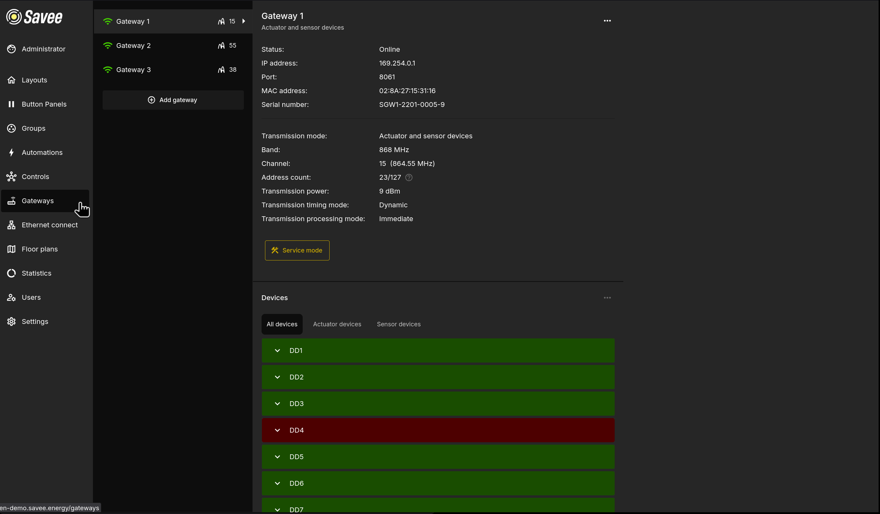Open the Groups section
Image resolution: width=880 pixels, height=514 pixels.
(x=34, y=128)
